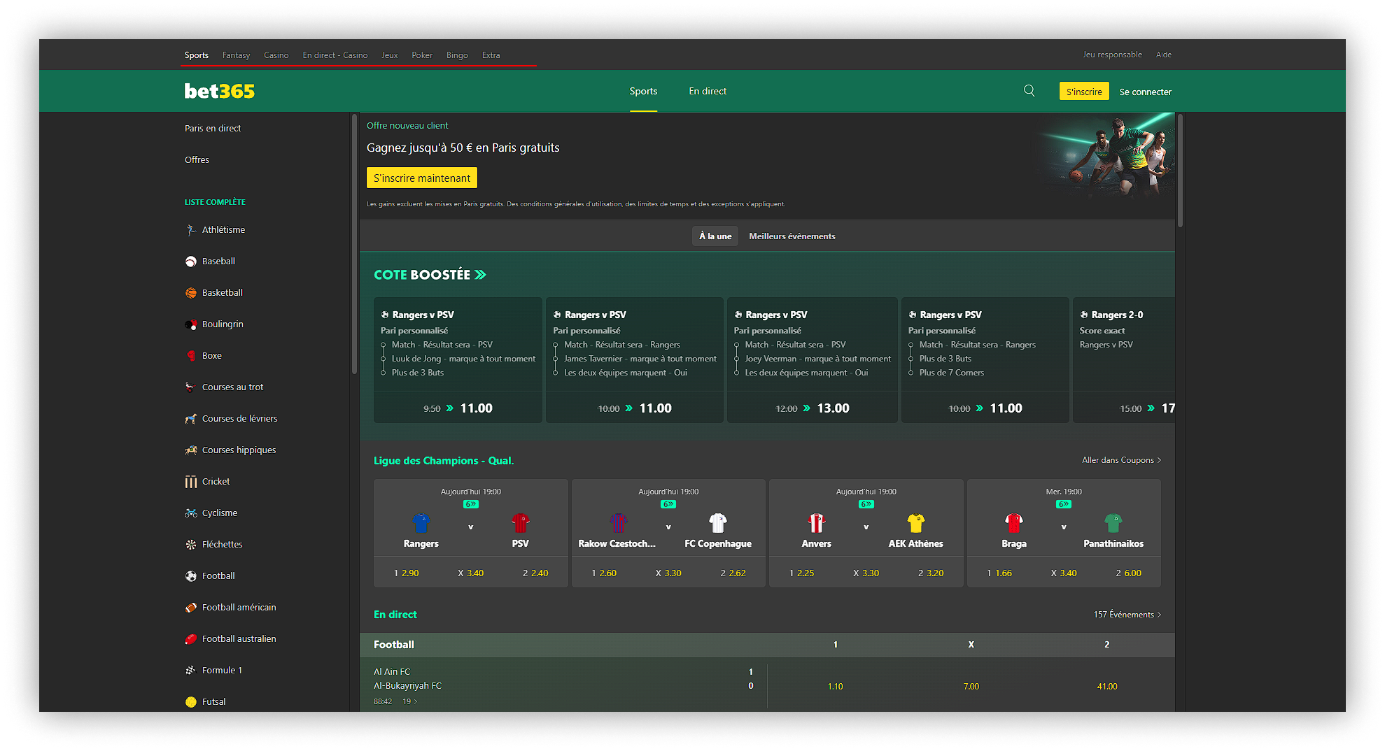Open the Formule 1 category
The width and height of the screenshot is (1385, 751).
tap(221, 670)
